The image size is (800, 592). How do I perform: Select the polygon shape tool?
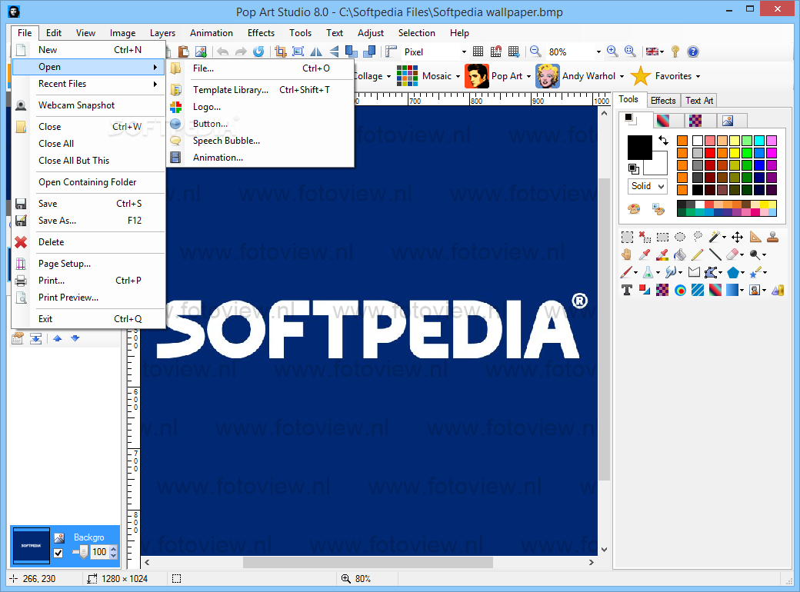click(x=733, y=272)
